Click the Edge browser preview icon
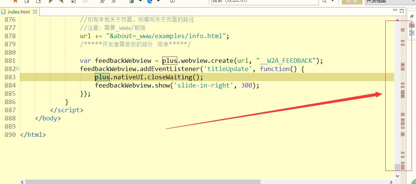Viewport: 416px width, 184px height. 150,1
